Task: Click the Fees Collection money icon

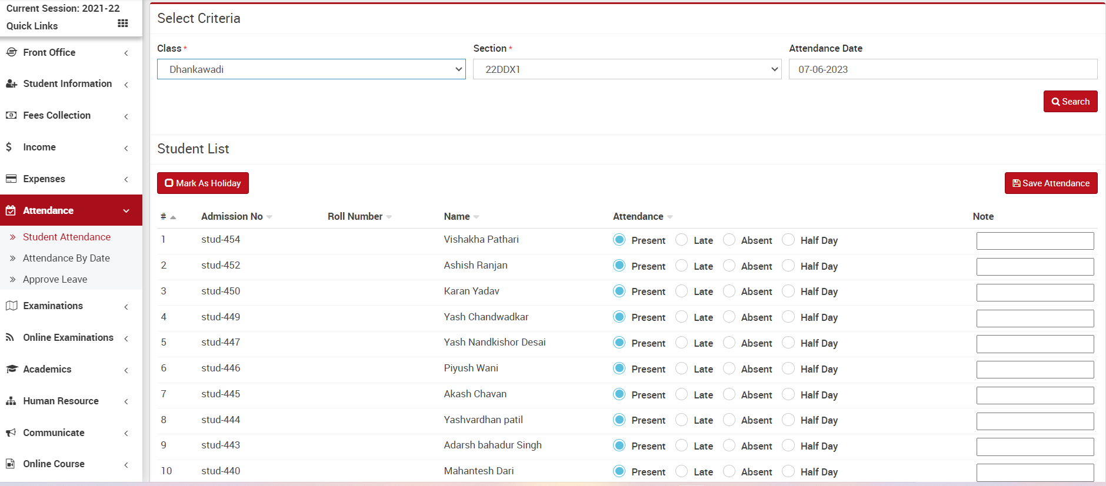Action: 11,115
